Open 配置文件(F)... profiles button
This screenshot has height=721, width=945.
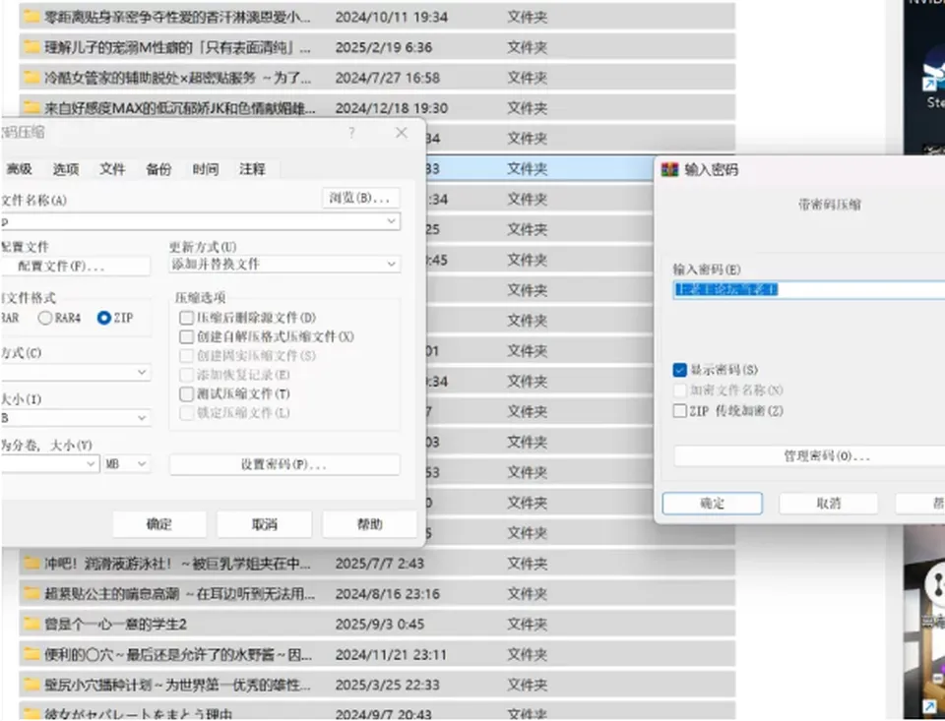pos(75,267)
